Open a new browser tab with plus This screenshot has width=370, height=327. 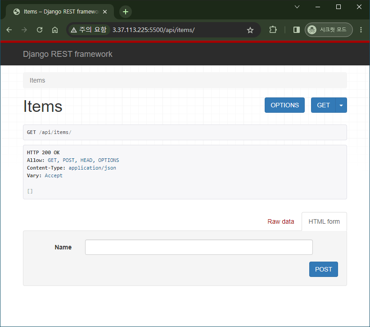[126, 12]
